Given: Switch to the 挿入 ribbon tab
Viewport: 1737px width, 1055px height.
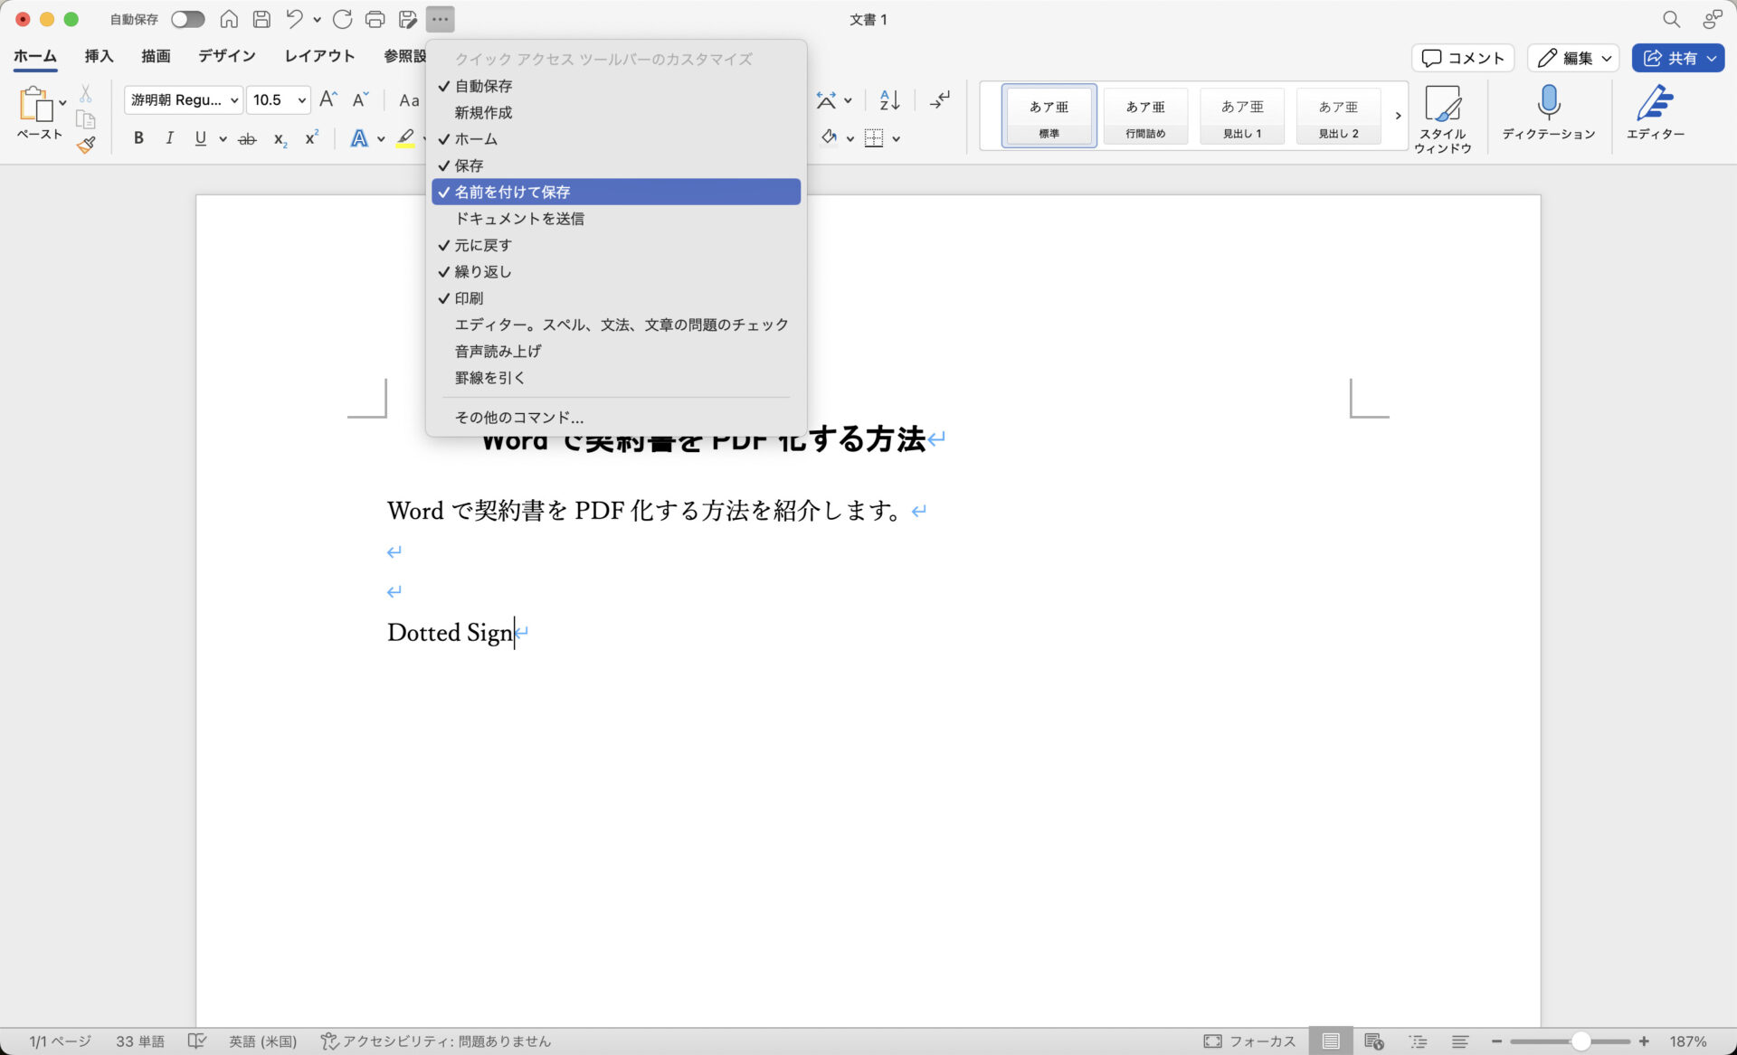Looking at the screenshot, I should [x=99, y=56].
